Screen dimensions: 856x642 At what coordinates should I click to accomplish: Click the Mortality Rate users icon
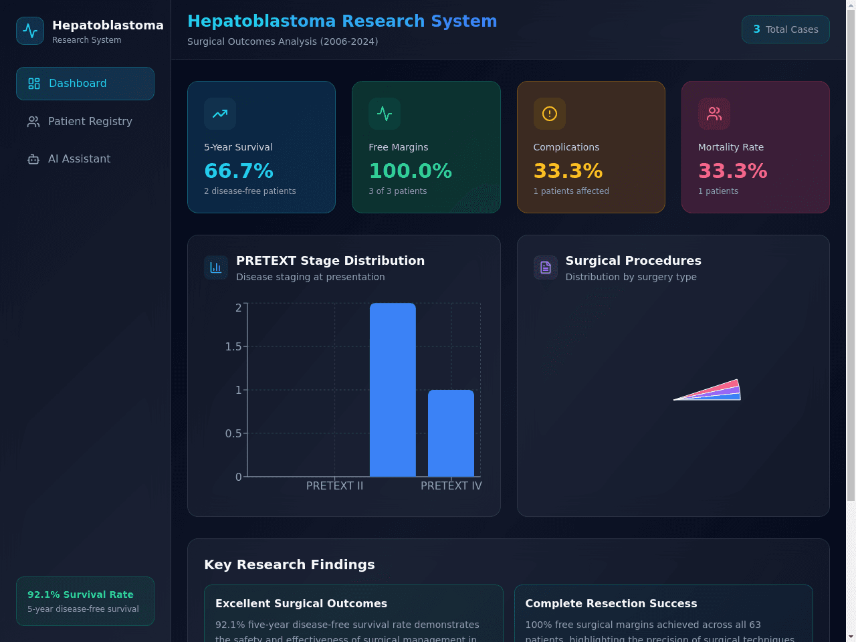pyautogui.click(x=714, y=114)
